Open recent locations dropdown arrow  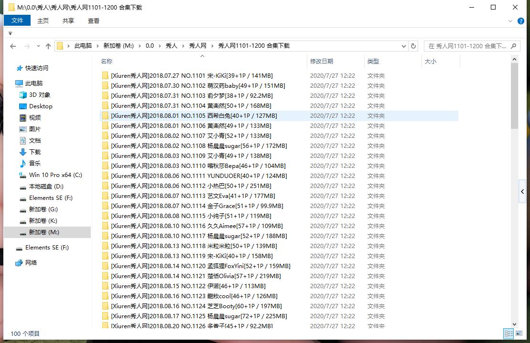pyautogui.click(x=38, y=46)
